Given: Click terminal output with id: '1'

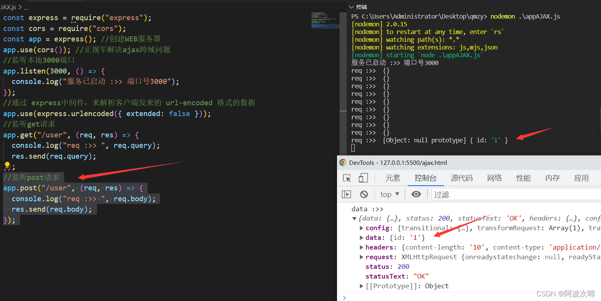Looking at the screenshot, I should pos(429,140).
